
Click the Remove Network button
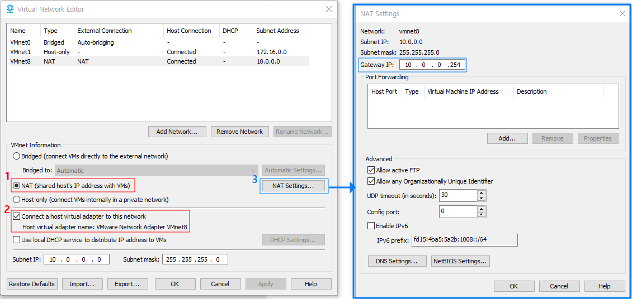239,132
